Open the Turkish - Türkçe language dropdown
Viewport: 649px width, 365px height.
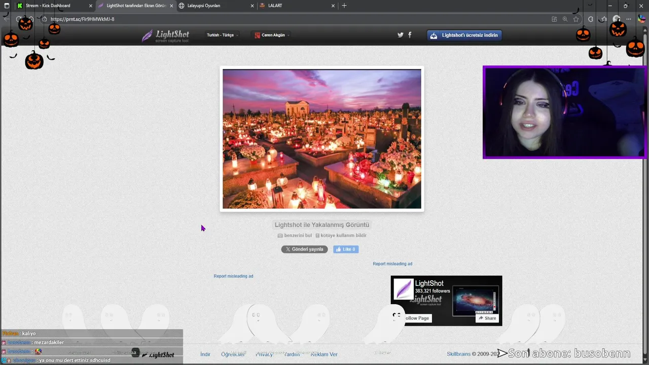(x=222, y=35)
